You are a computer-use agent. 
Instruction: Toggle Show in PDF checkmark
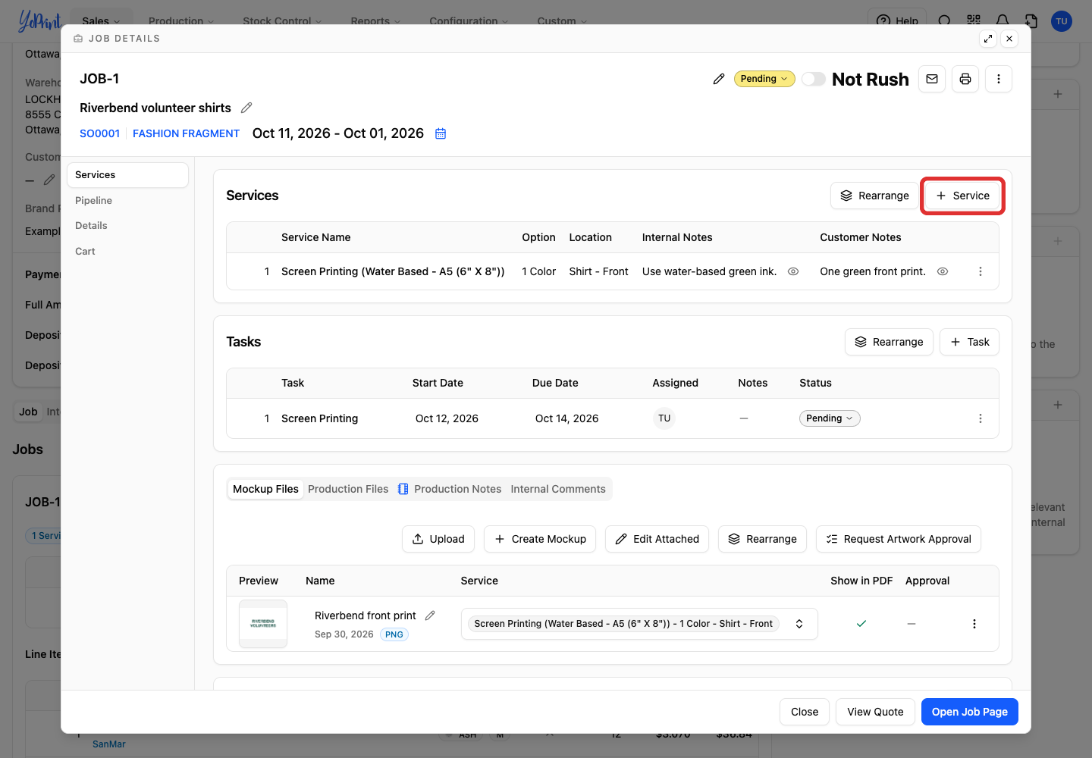click(861, 624)
